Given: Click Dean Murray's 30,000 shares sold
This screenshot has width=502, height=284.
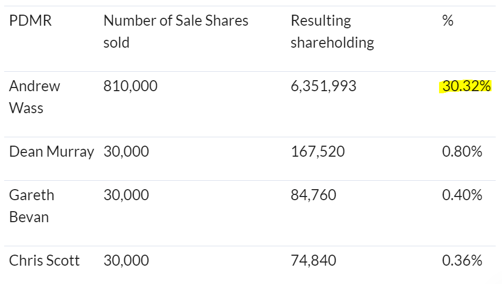Looking at the screenshot, I should [126, 151].
